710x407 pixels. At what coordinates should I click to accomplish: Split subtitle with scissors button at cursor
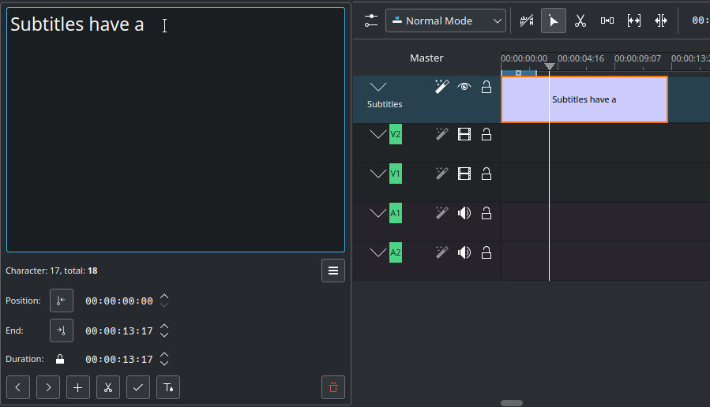(108, 387)
